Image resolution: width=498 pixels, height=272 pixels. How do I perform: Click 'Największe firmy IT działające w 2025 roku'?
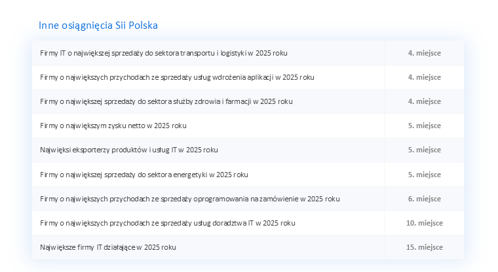(x=108, y=247)
